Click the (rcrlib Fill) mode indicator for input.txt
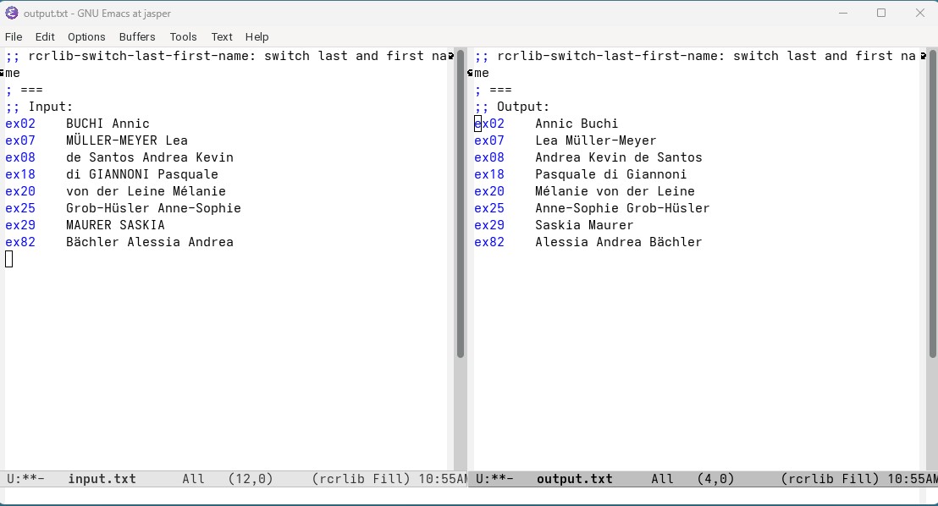938x506 pixels. [361, 478]
